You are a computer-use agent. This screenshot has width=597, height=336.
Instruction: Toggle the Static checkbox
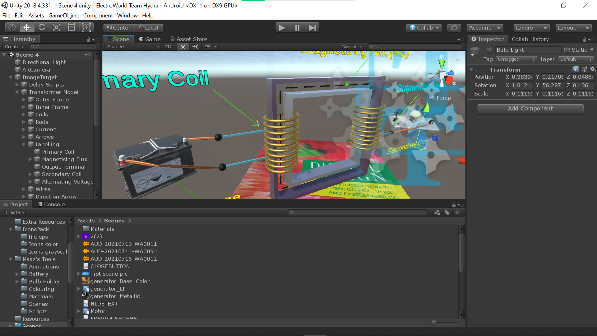(567, 50)
